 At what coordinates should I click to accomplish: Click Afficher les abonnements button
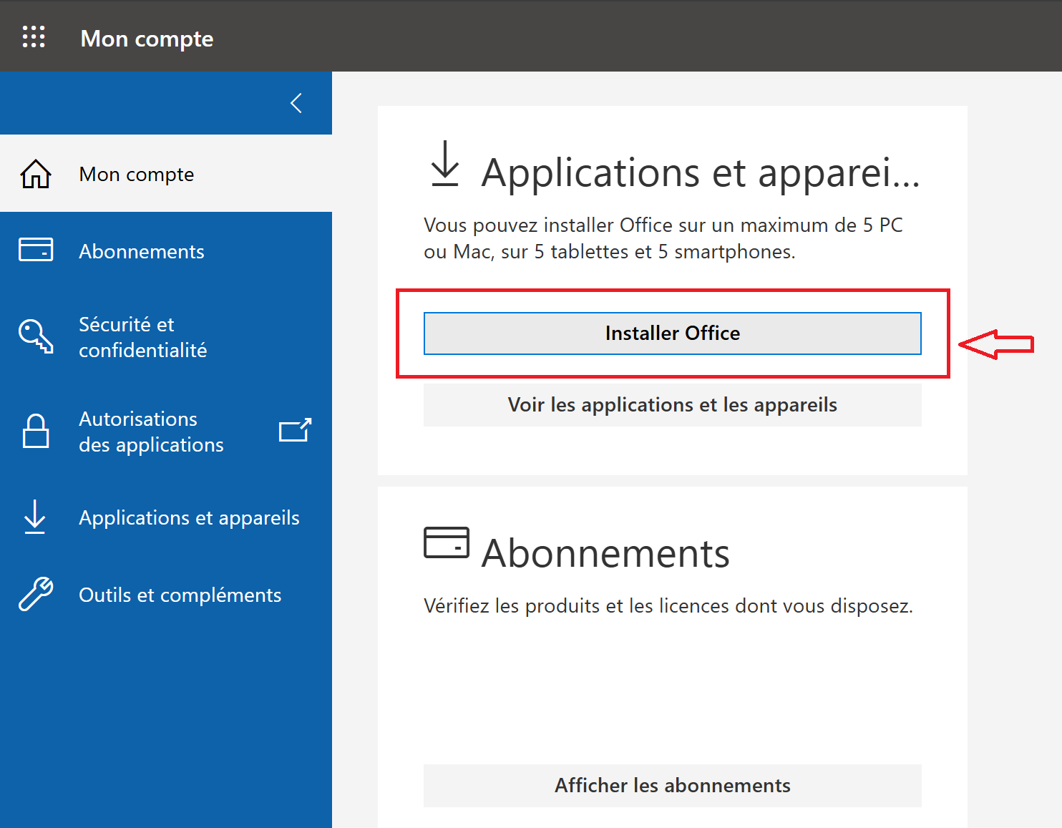(x=673, y=786)
